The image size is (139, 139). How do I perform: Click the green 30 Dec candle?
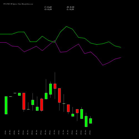[x=19, y=94]
